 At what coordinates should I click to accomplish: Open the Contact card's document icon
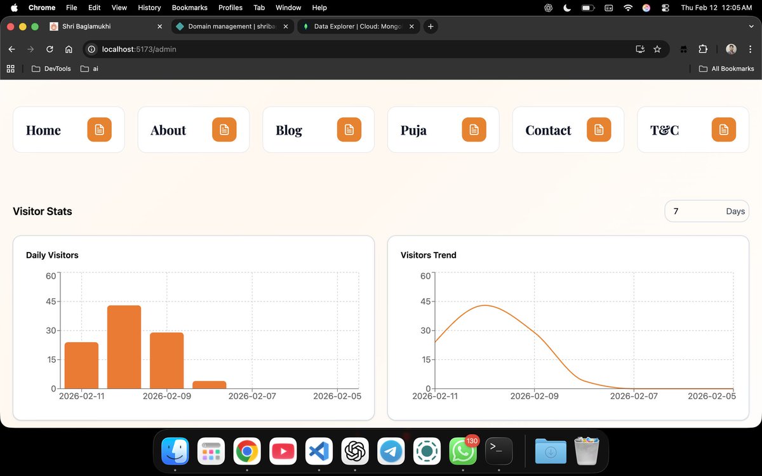pos(599,129)
